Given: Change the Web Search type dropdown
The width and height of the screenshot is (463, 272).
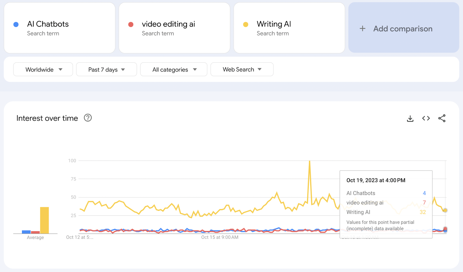Looking at the screenshot, I should pos(242,70).
